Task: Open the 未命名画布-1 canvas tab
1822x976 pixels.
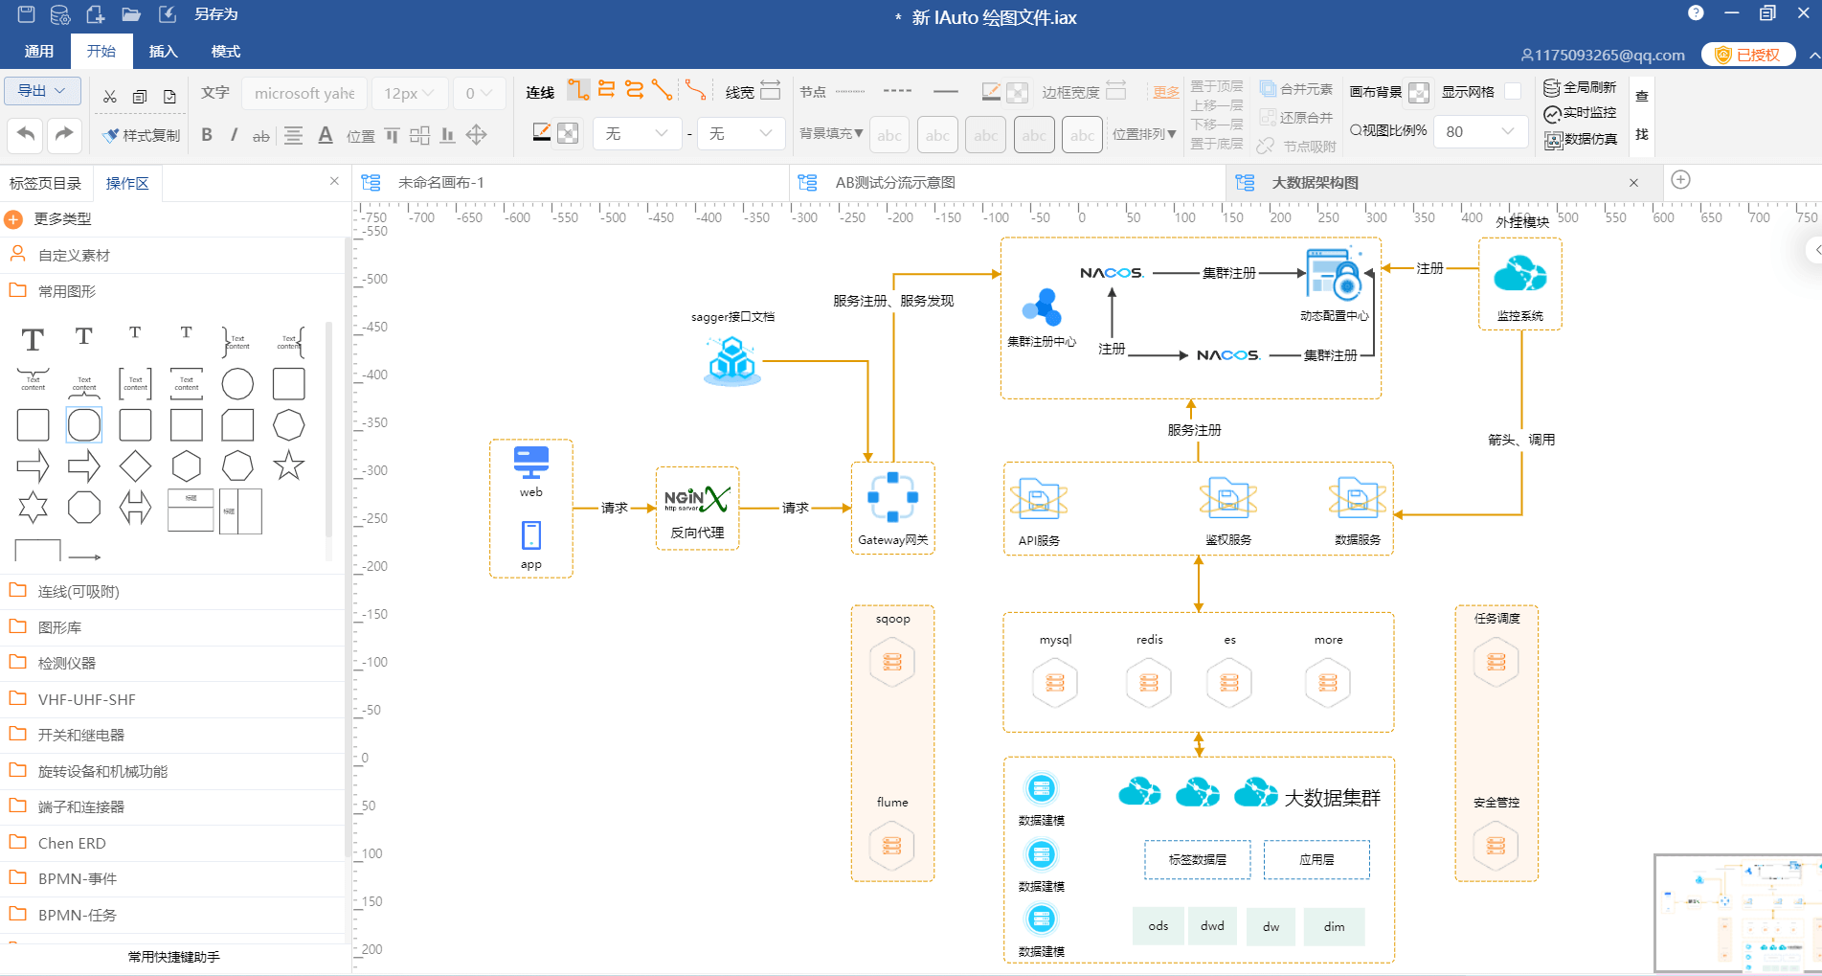Action: pyautogui.click(x=572, y=182)
